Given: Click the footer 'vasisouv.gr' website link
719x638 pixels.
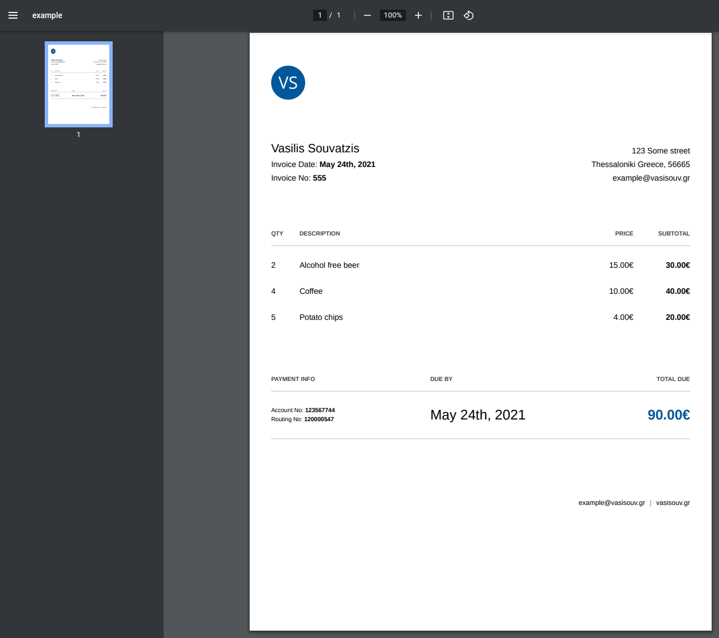Looking at the screenshot, I should 673,503.
